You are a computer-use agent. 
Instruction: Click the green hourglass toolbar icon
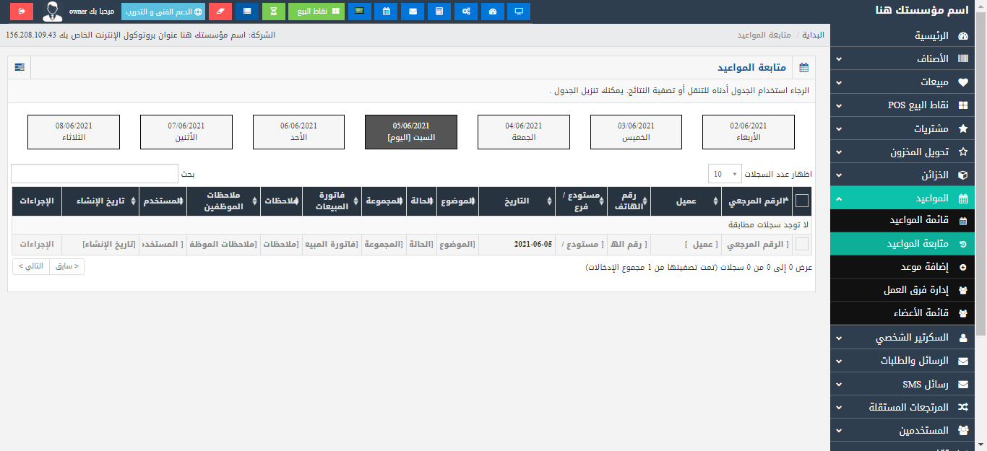(x=273, y=12)
